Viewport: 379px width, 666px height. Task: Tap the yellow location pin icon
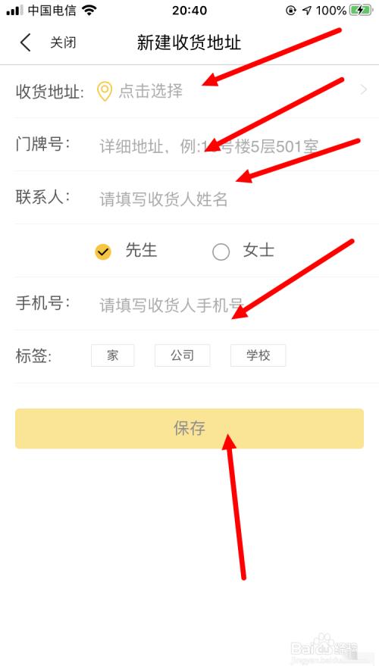tap(105, 92)
